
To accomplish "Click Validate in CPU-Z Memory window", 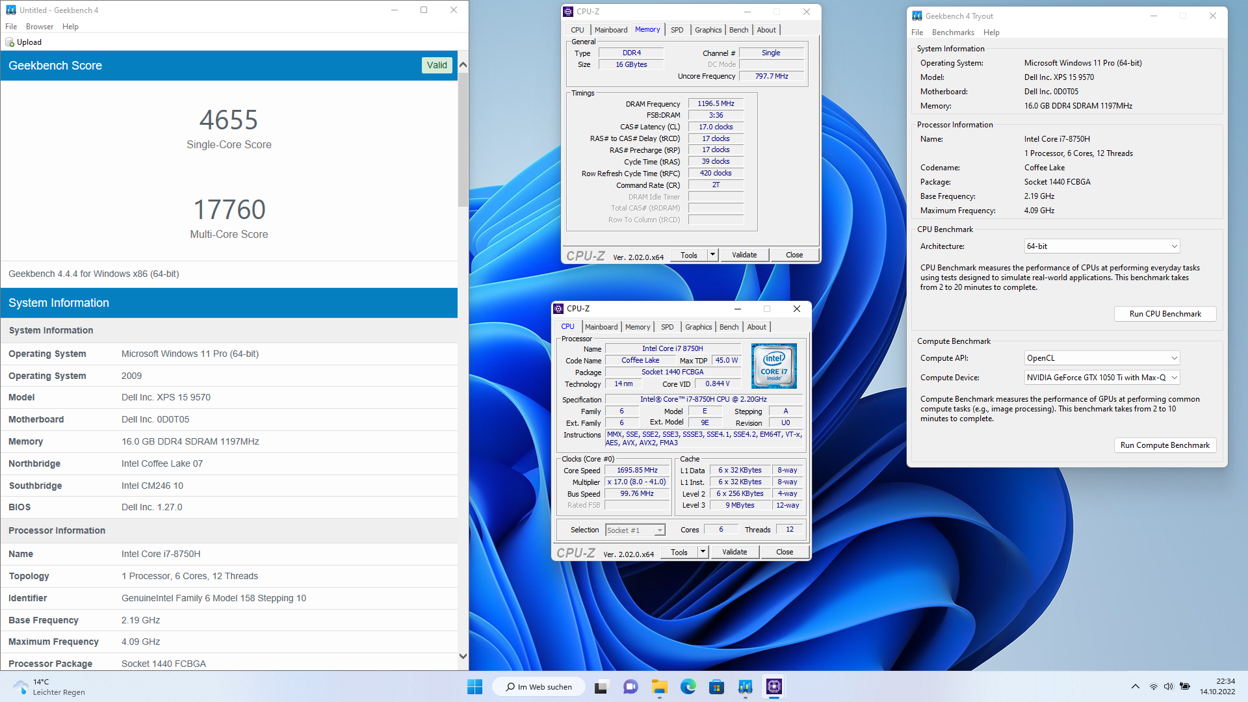I will click(744, 255).
